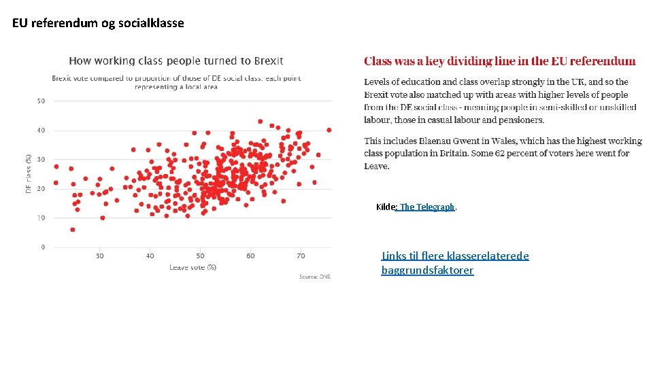The image size is (653, 367).
Task: Click the slide title 'EU referendum og socialklasse'
Action: pos(98,23)
